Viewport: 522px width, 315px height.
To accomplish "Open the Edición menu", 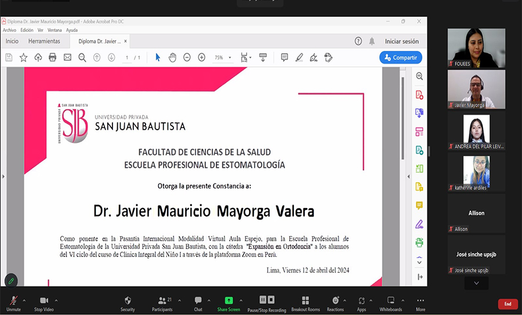I will [x=27, y=30].
